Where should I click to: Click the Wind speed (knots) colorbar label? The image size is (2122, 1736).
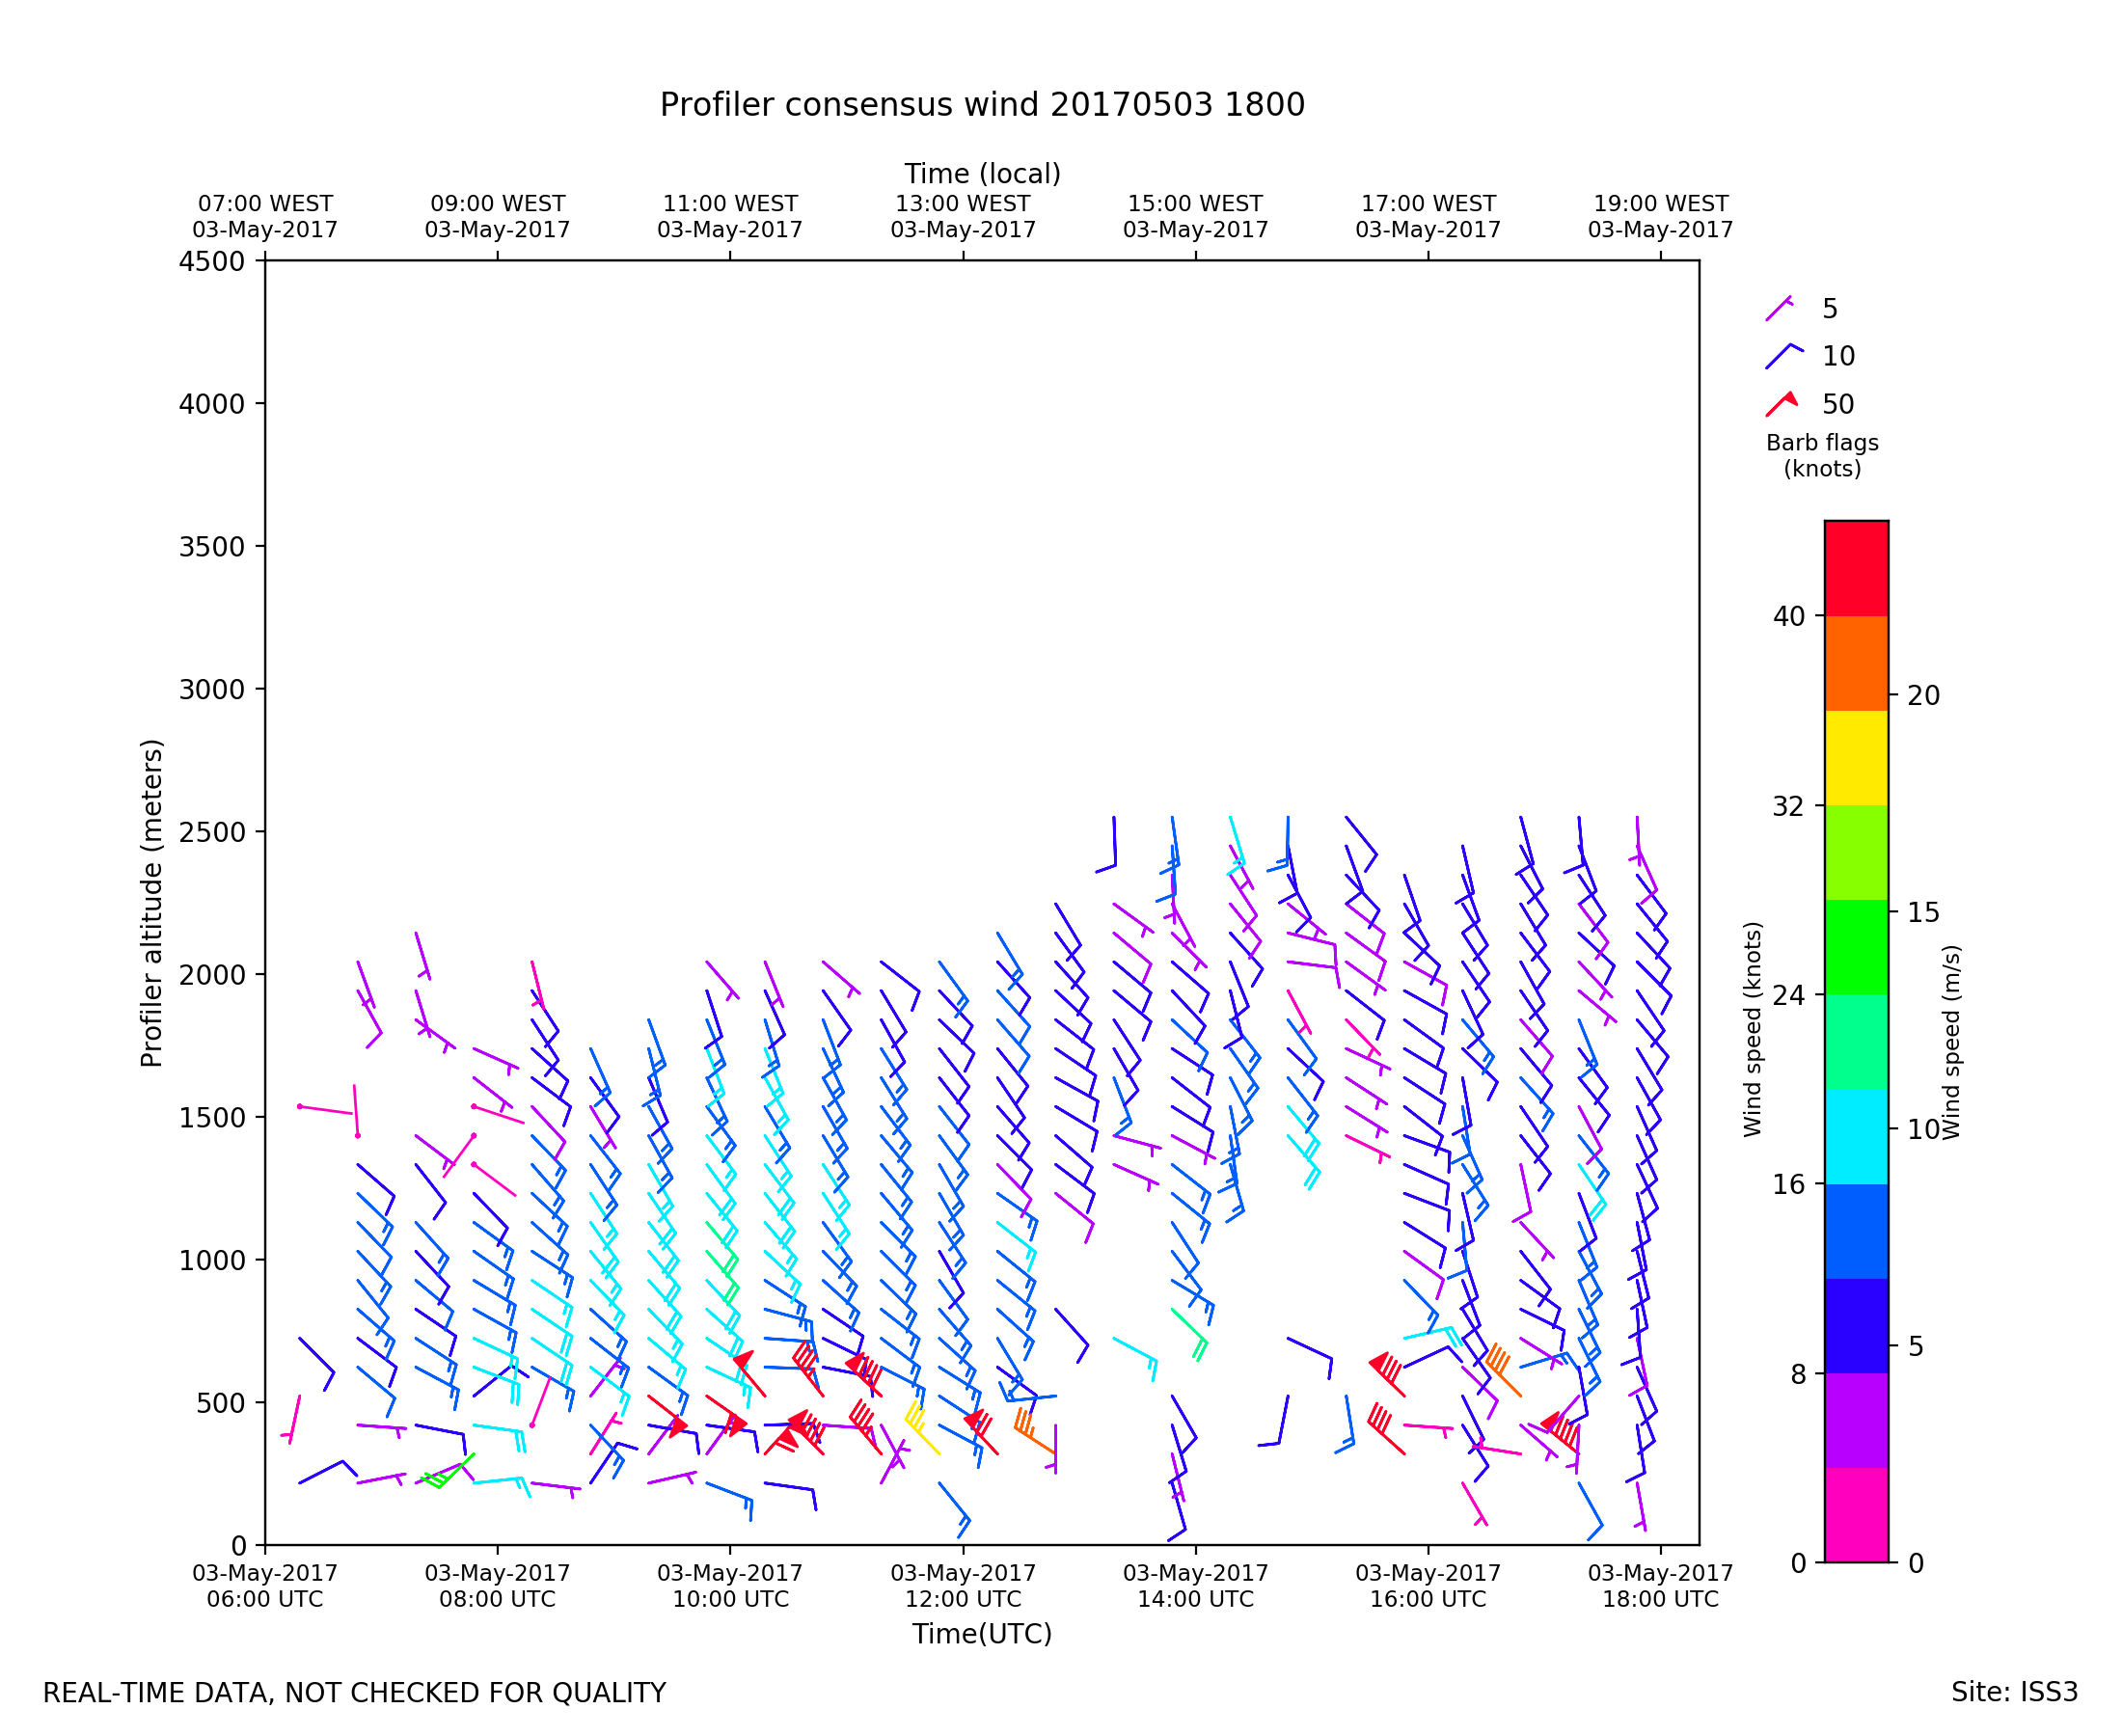tap(1752, 1030)
